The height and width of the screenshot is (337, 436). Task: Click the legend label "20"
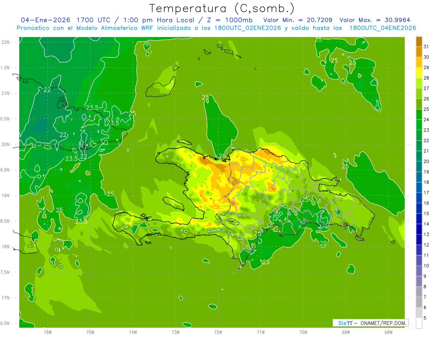[x=426, y=161]
